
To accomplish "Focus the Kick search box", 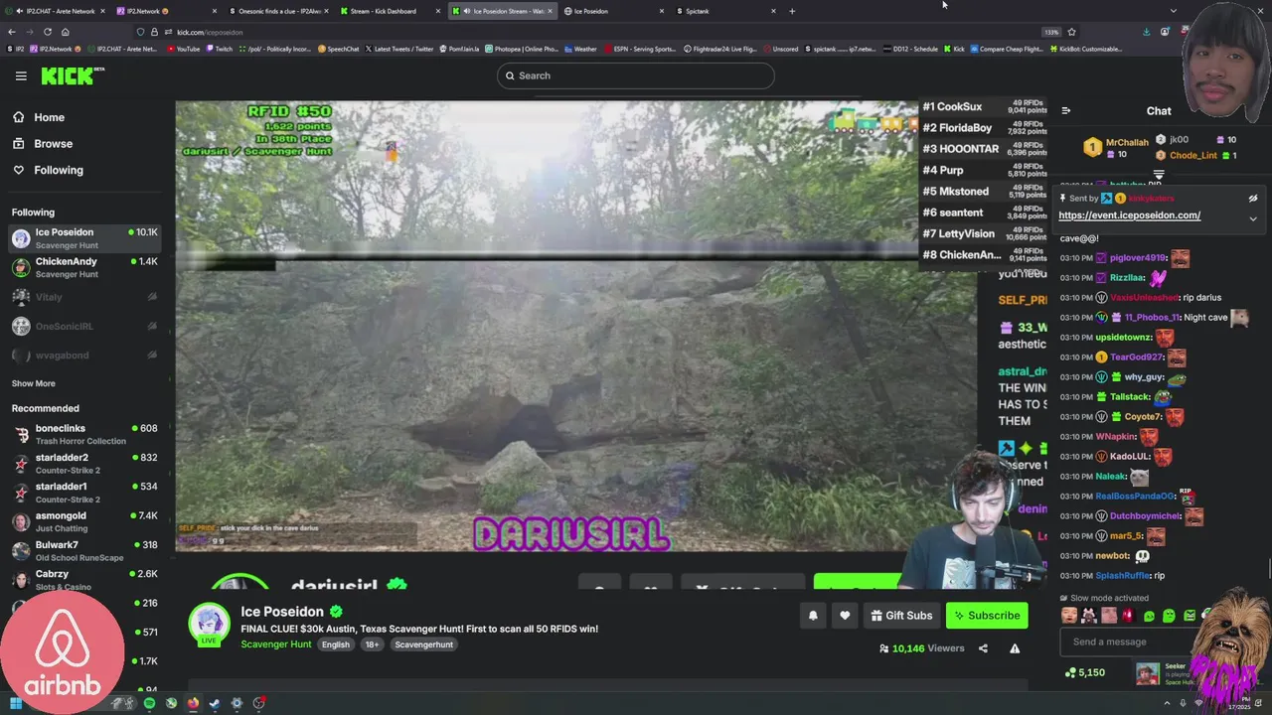I will 636,75.
